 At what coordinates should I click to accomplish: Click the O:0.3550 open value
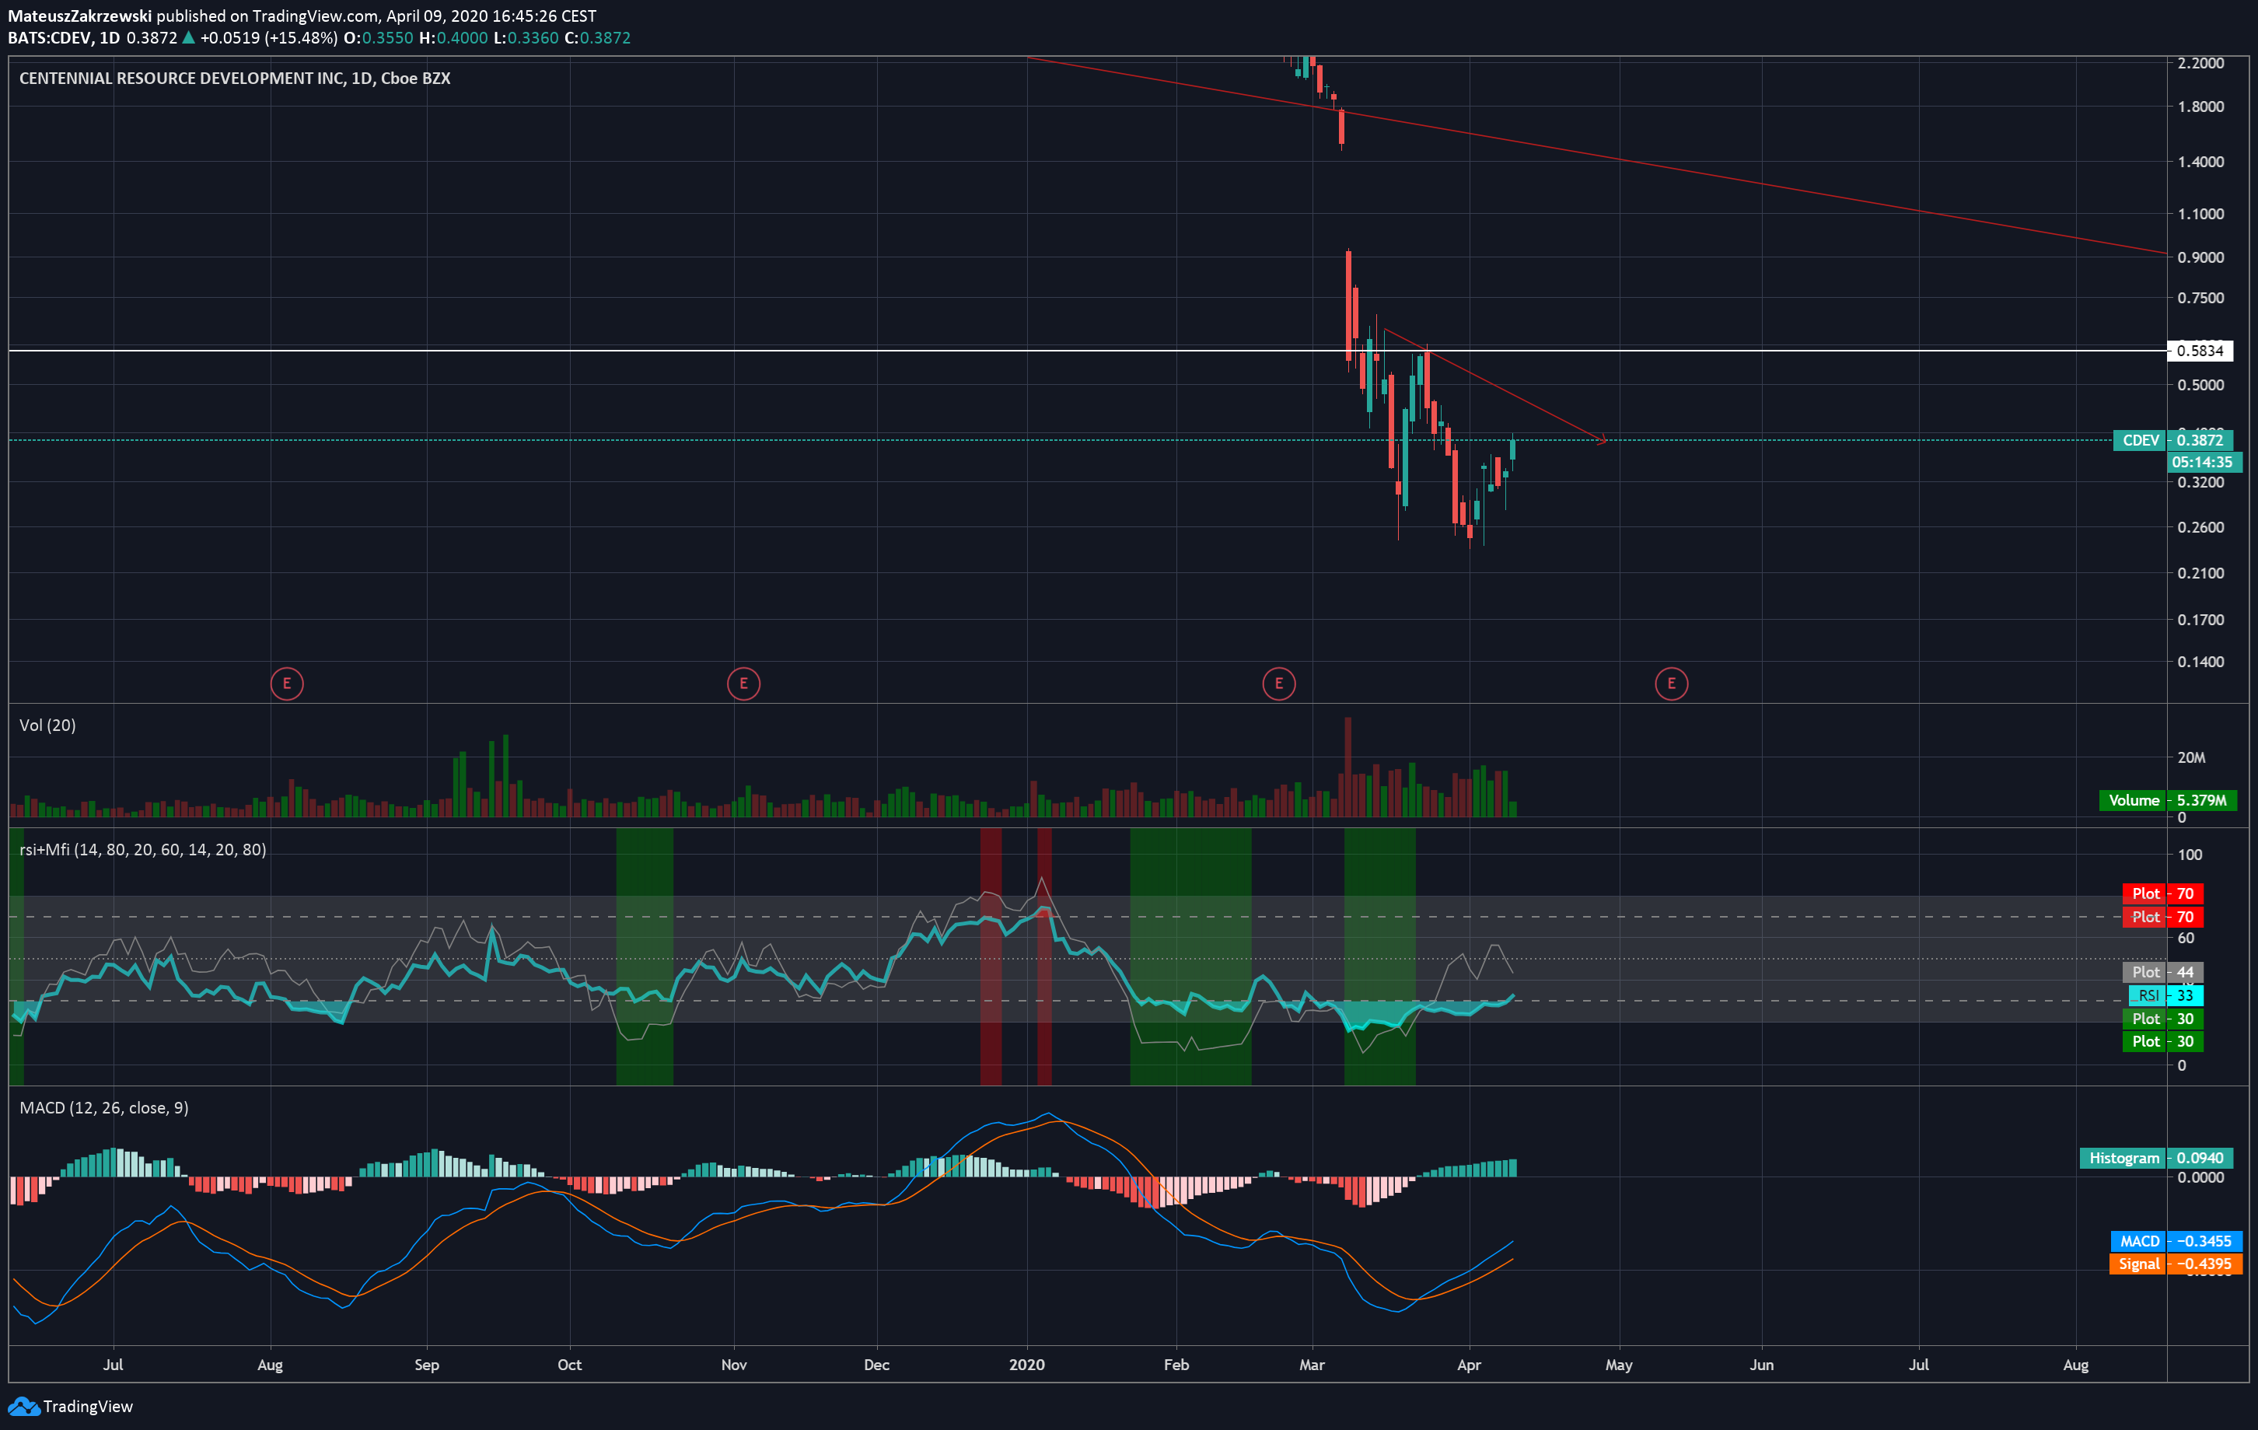pos(378,38)
